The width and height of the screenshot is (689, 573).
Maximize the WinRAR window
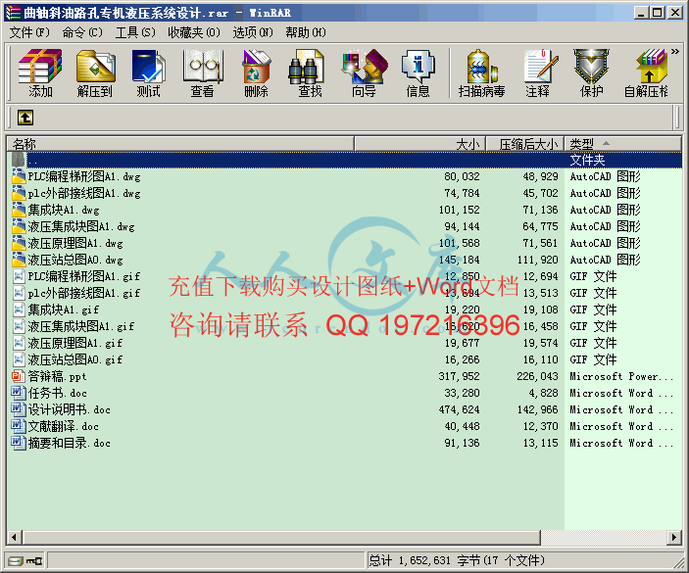tap(658, 13)
